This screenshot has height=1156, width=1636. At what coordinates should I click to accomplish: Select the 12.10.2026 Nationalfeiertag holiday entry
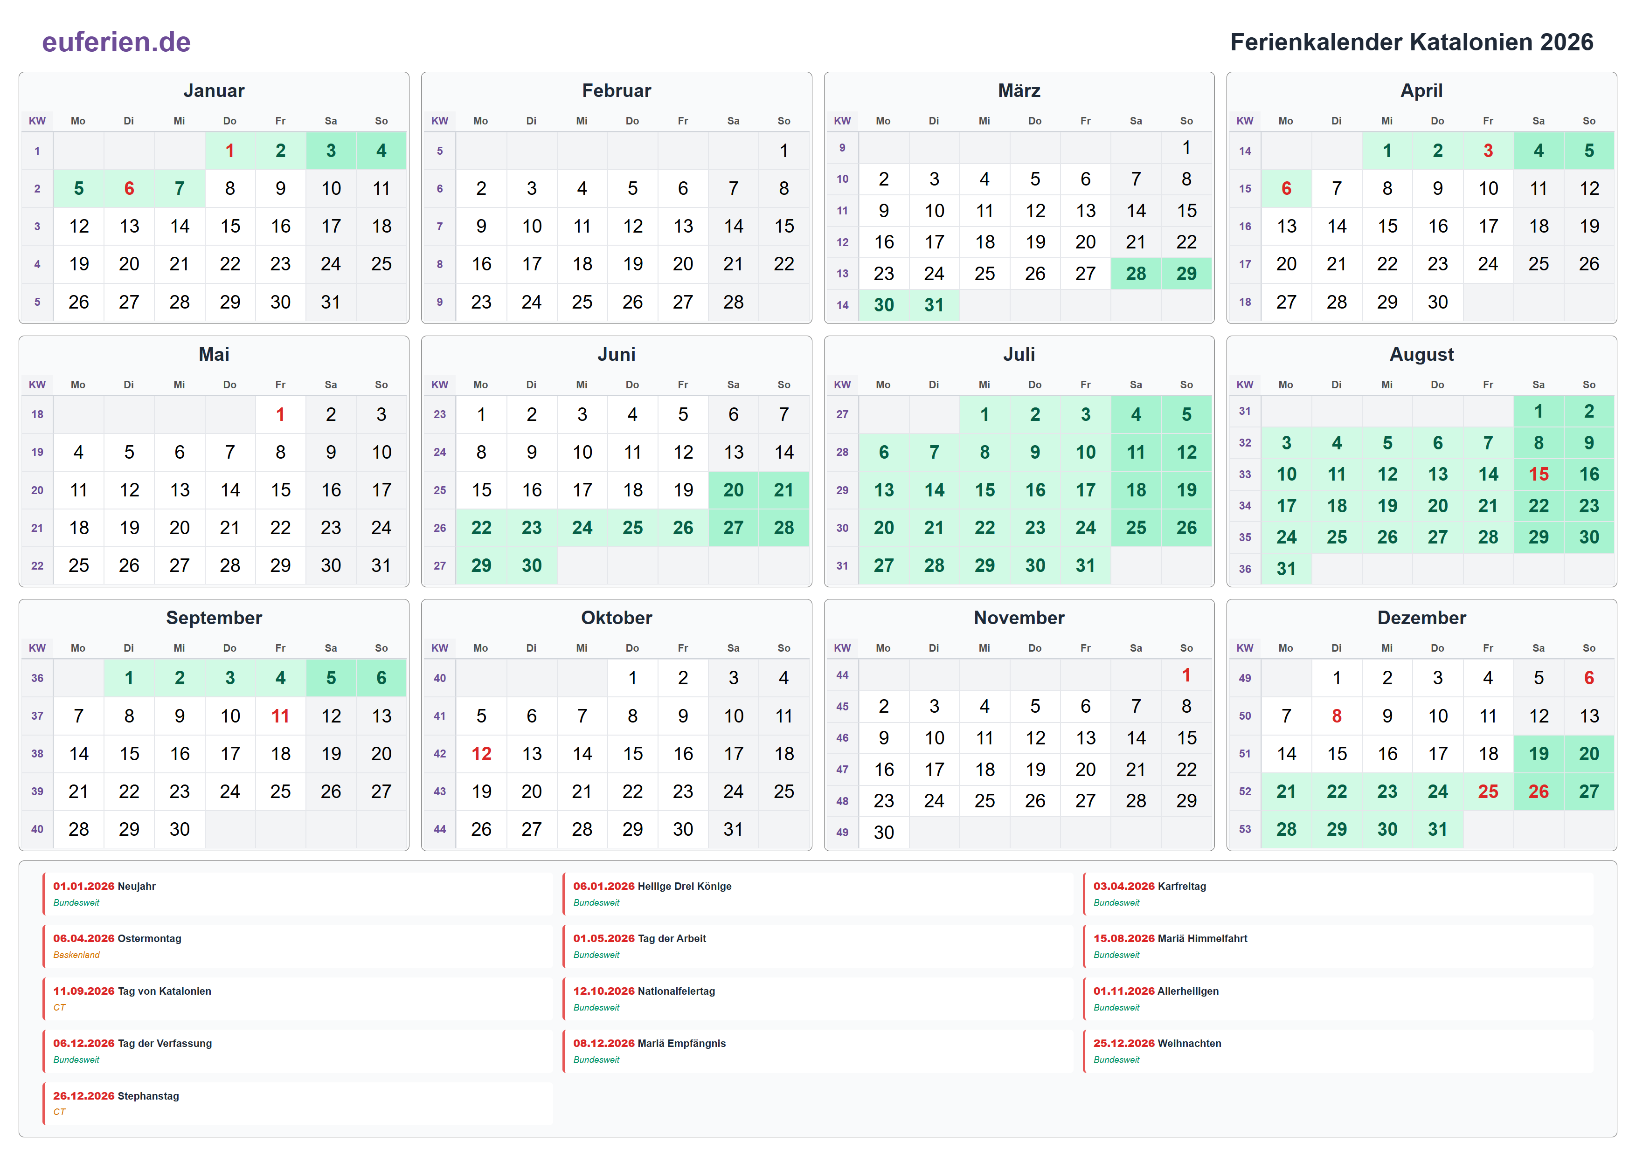[x=818, y=998]
